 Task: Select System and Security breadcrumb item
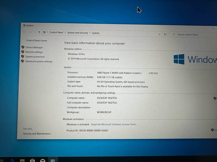pos(78,33)
